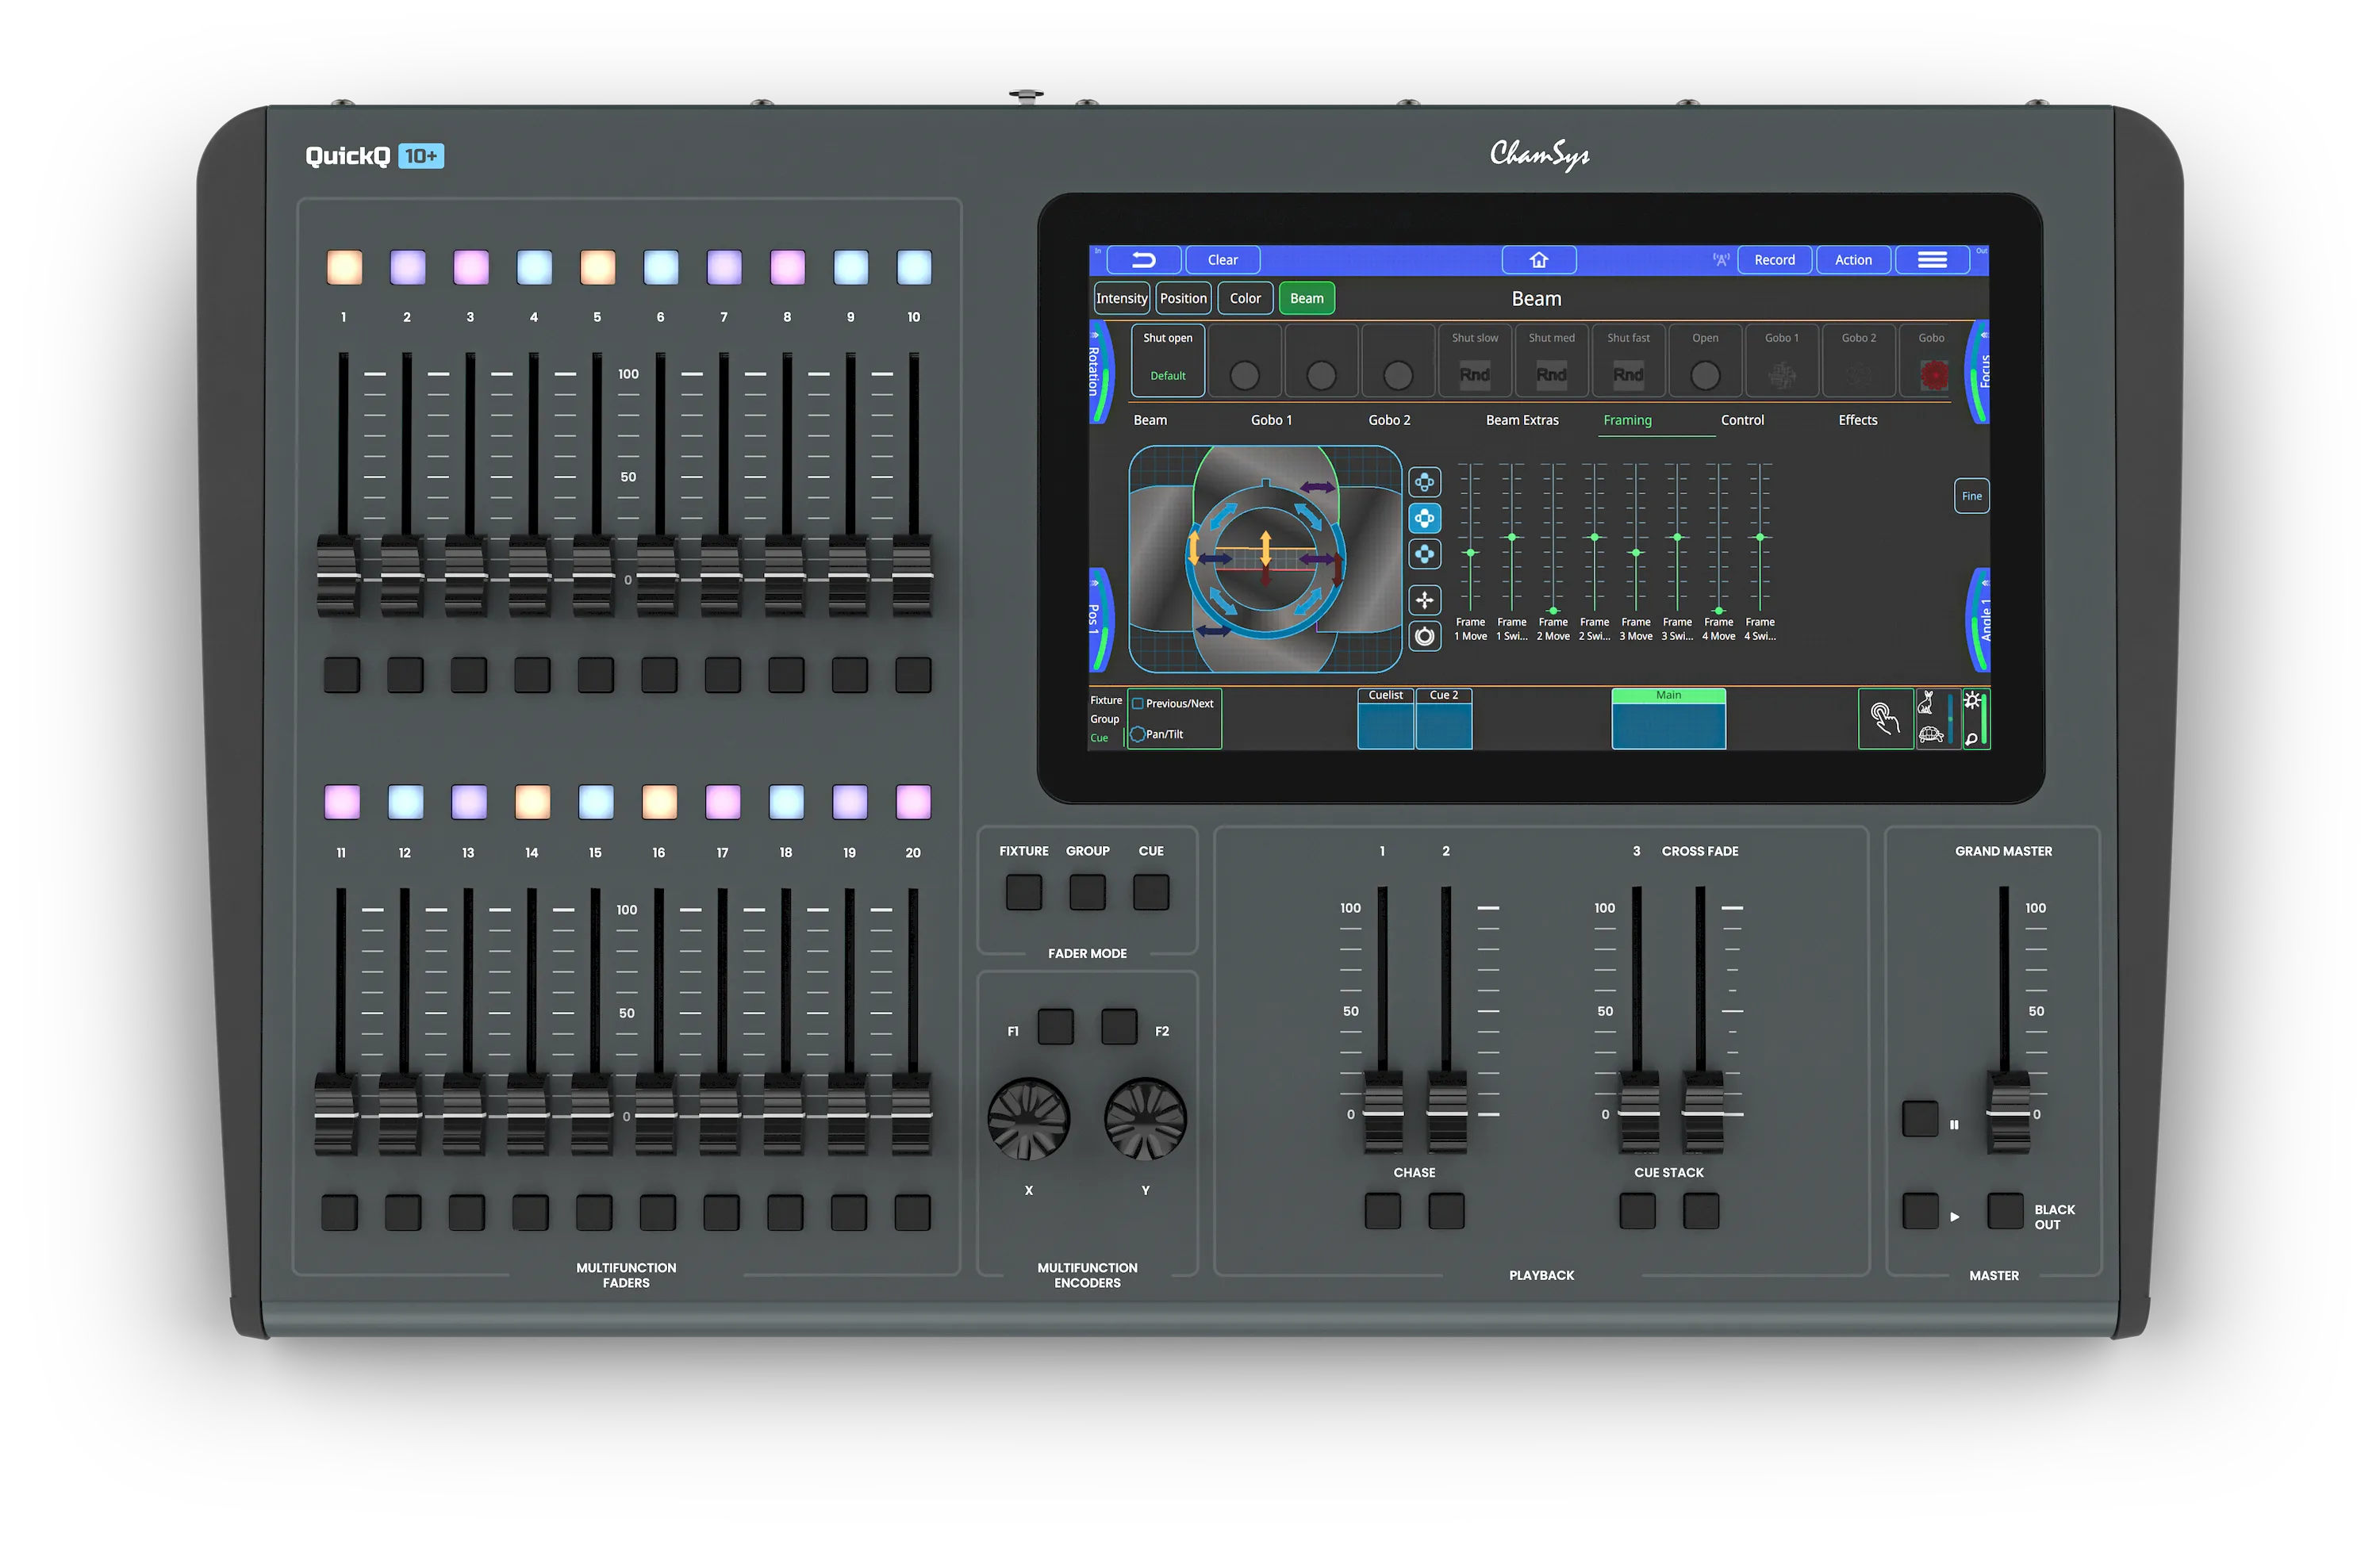Push the lit pad button numbered 10
This screenshot has width=2380, height=1552.
914,268
